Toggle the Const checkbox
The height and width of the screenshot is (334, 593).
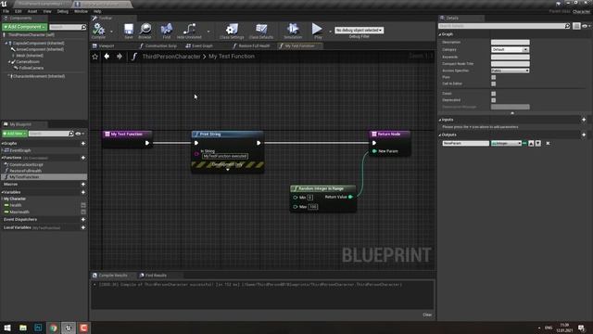[x=494, y=94]
